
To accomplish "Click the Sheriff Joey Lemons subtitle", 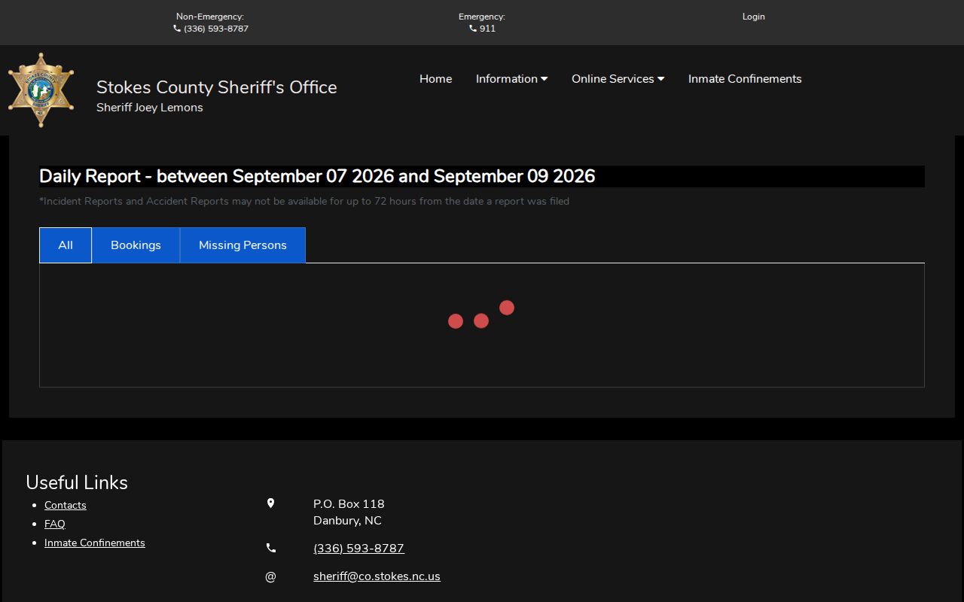I will pyautogui.click(x=150, y=108).
